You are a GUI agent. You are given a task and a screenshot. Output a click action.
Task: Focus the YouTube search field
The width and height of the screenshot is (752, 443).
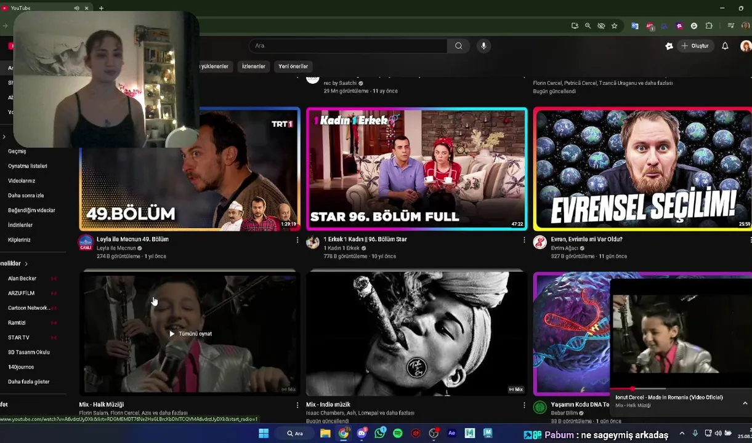coord(348,46)
